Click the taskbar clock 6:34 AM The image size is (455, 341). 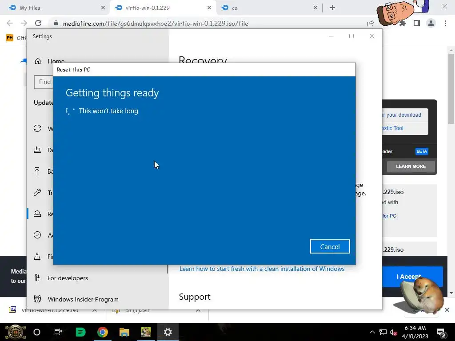[415, 328]
